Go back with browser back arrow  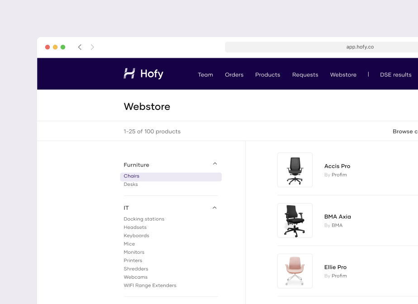coord(80,47)
